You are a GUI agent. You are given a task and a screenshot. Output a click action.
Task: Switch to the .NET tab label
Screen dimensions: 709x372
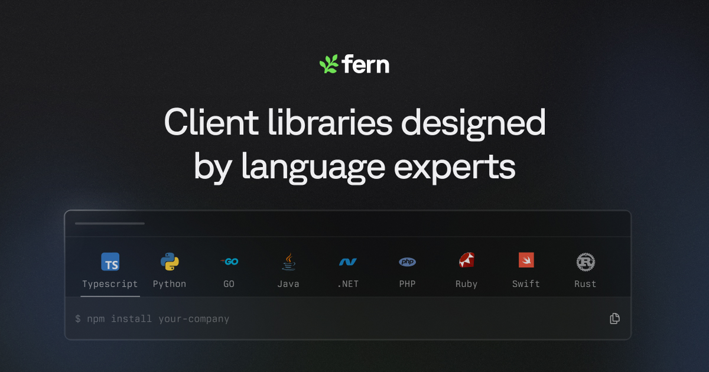coord(348,284)
